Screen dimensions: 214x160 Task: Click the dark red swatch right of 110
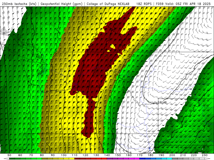click(x=77, y=159)
